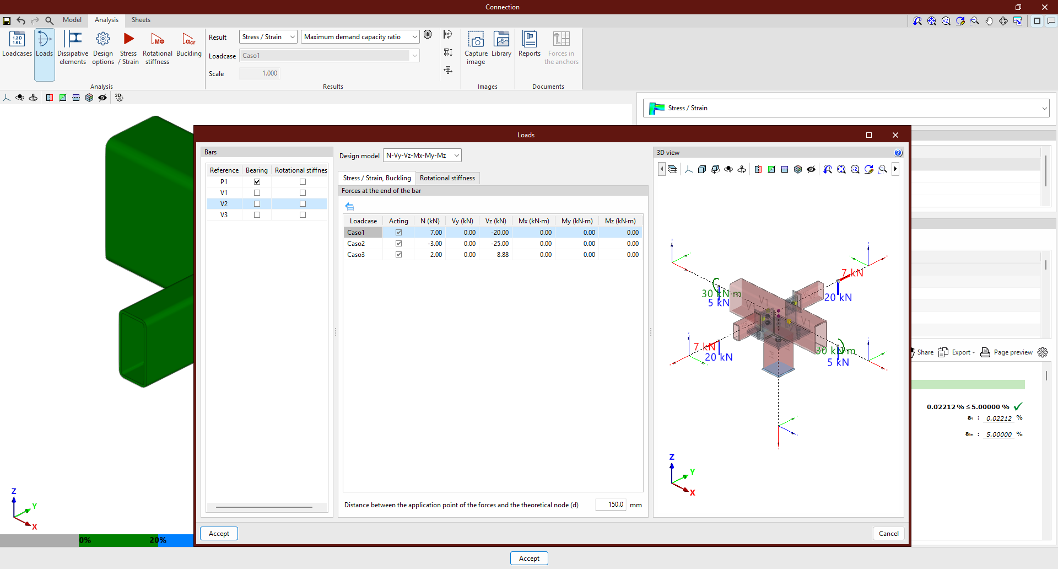This screenshot has height=569, width=1058.
Task: Toggle the Acting checkbox for Caso2
Action: tap(398, 244)
